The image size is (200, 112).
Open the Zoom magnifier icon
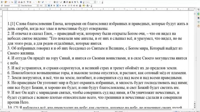(x=77, y=2)
